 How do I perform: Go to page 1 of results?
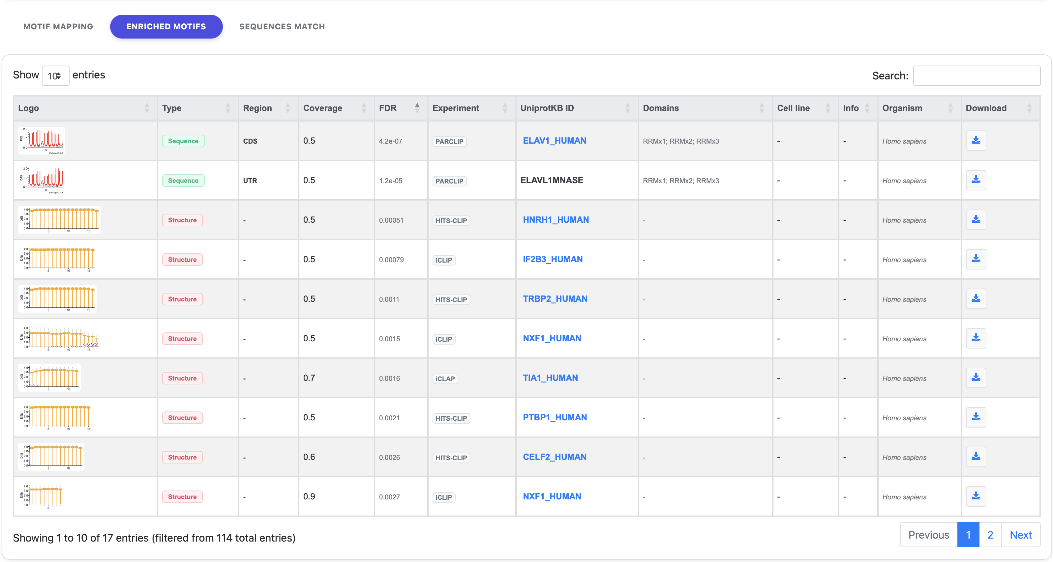point(968,535)
